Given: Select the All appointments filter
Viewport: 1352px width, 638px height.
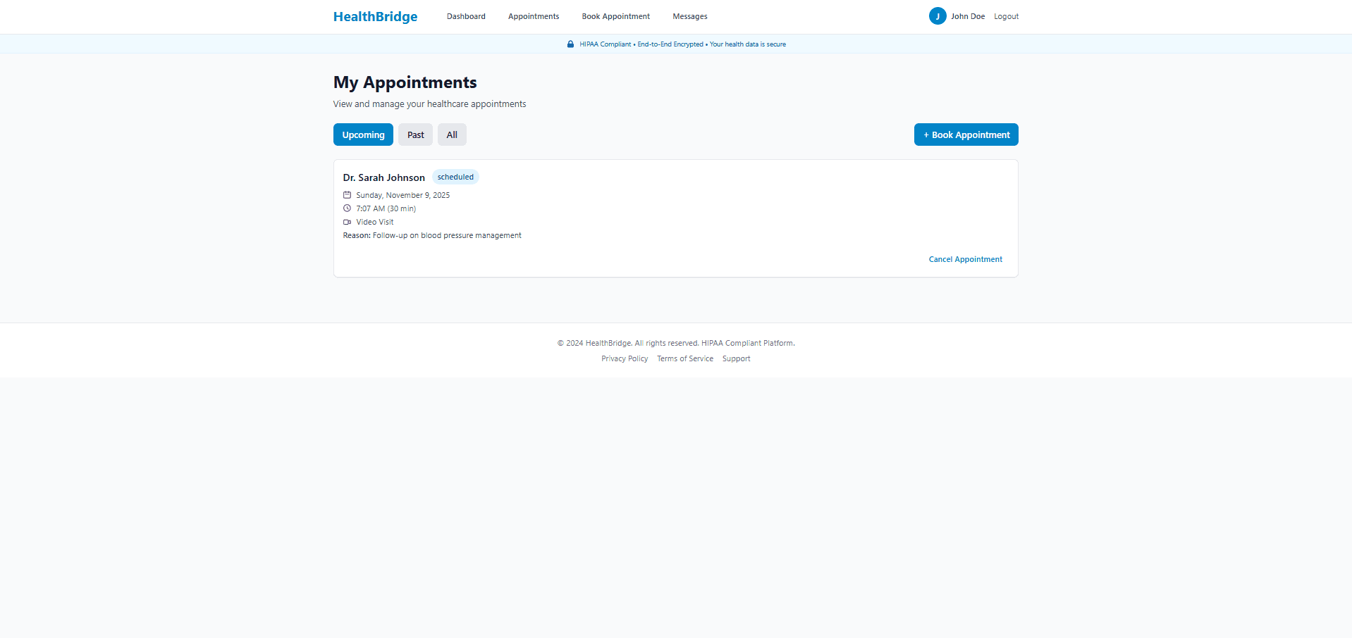Looking at the screenshot, I should tap(452, 135).
